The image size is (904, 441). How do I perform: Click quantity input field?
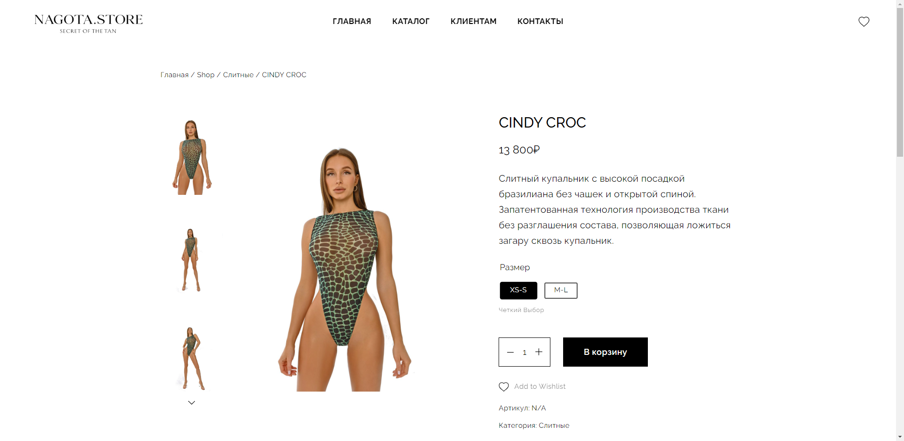tap(525, 352)
